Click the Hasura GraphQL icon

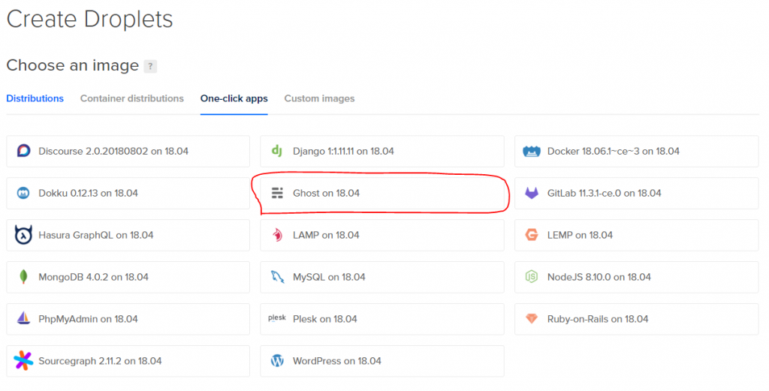[23, 236]
